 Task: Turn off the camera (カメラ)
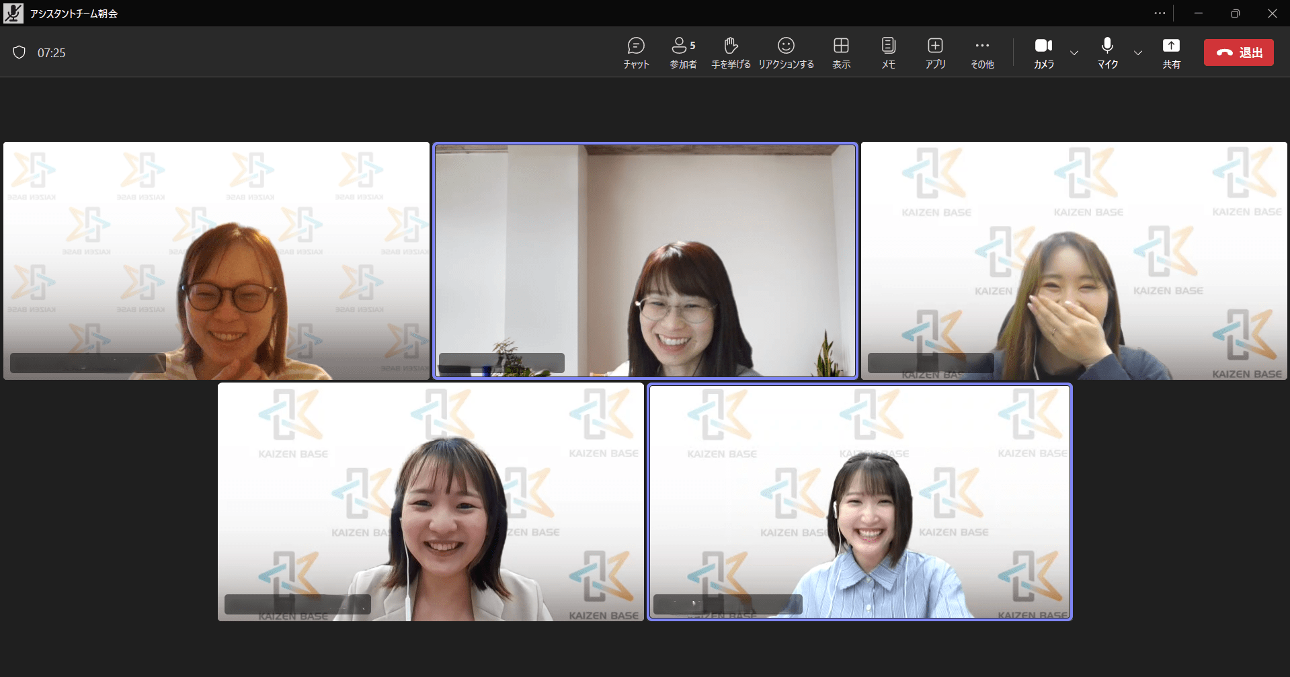(1043, 52)
